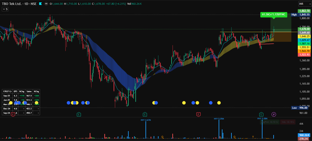Click the current price 1,678.00 axis label
The width and height of the screenshot is (312, 141).
pyautogui.click(x=304, y=29)
